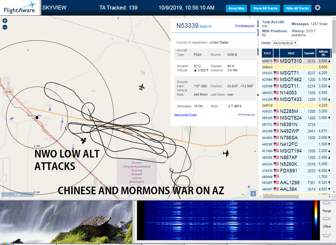The height and width of the screenshot is (245, 336).
Task: Click the N53339 title in the info panel
Action: (x=187, y=25)
